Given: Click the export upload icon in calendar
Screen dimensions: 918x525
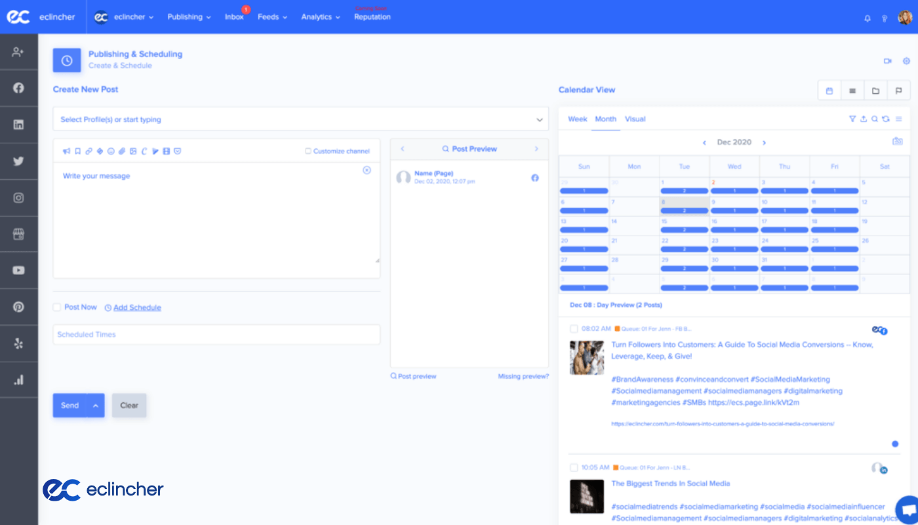Looking at the screenshot, I should (x=864, y=119).
